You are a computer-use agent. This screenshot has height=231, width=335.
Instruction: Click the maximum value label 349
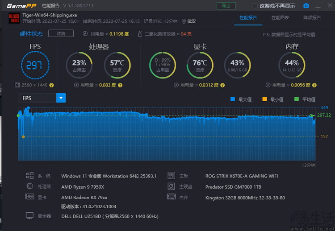(x=324, y=107)
